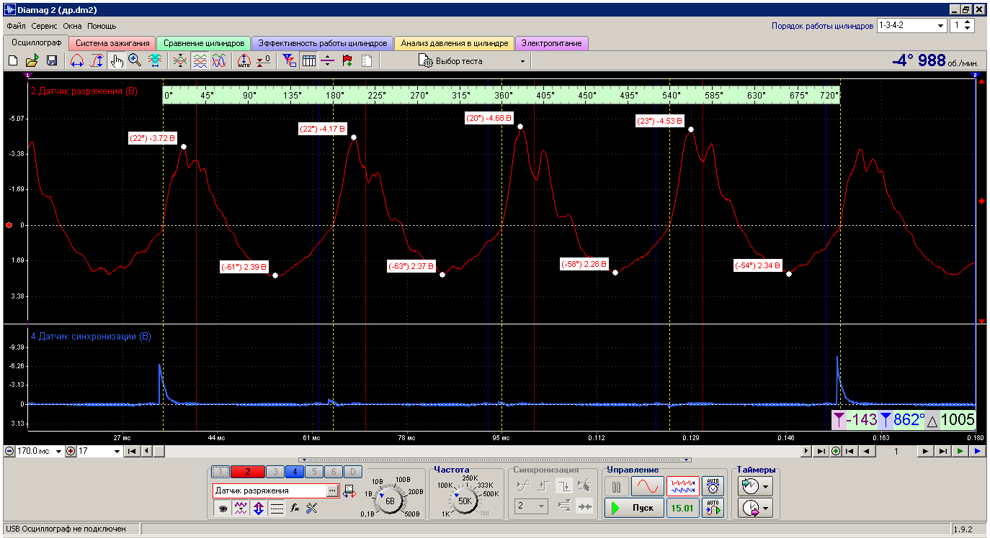The width and height of the screenshot is (990, 538).
Task: Switch to the Сравнение цилиндров tab
Action: [x=204, y=43]
